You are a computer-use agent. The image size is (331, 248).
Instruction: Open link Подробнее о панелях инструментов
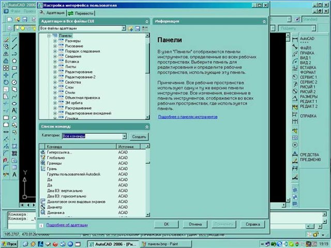(x=188, y=117)
